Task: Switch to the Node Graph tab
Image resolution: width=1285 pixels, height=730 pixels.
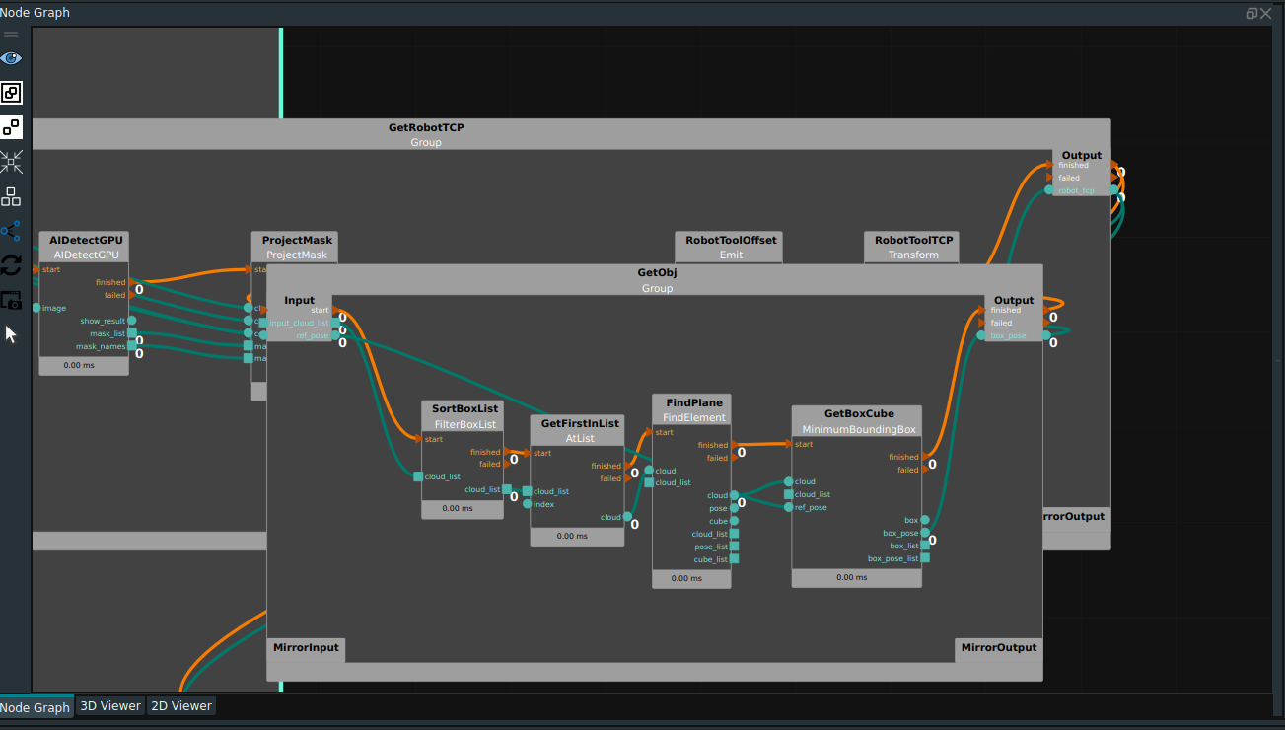Action: pos(35,707)
